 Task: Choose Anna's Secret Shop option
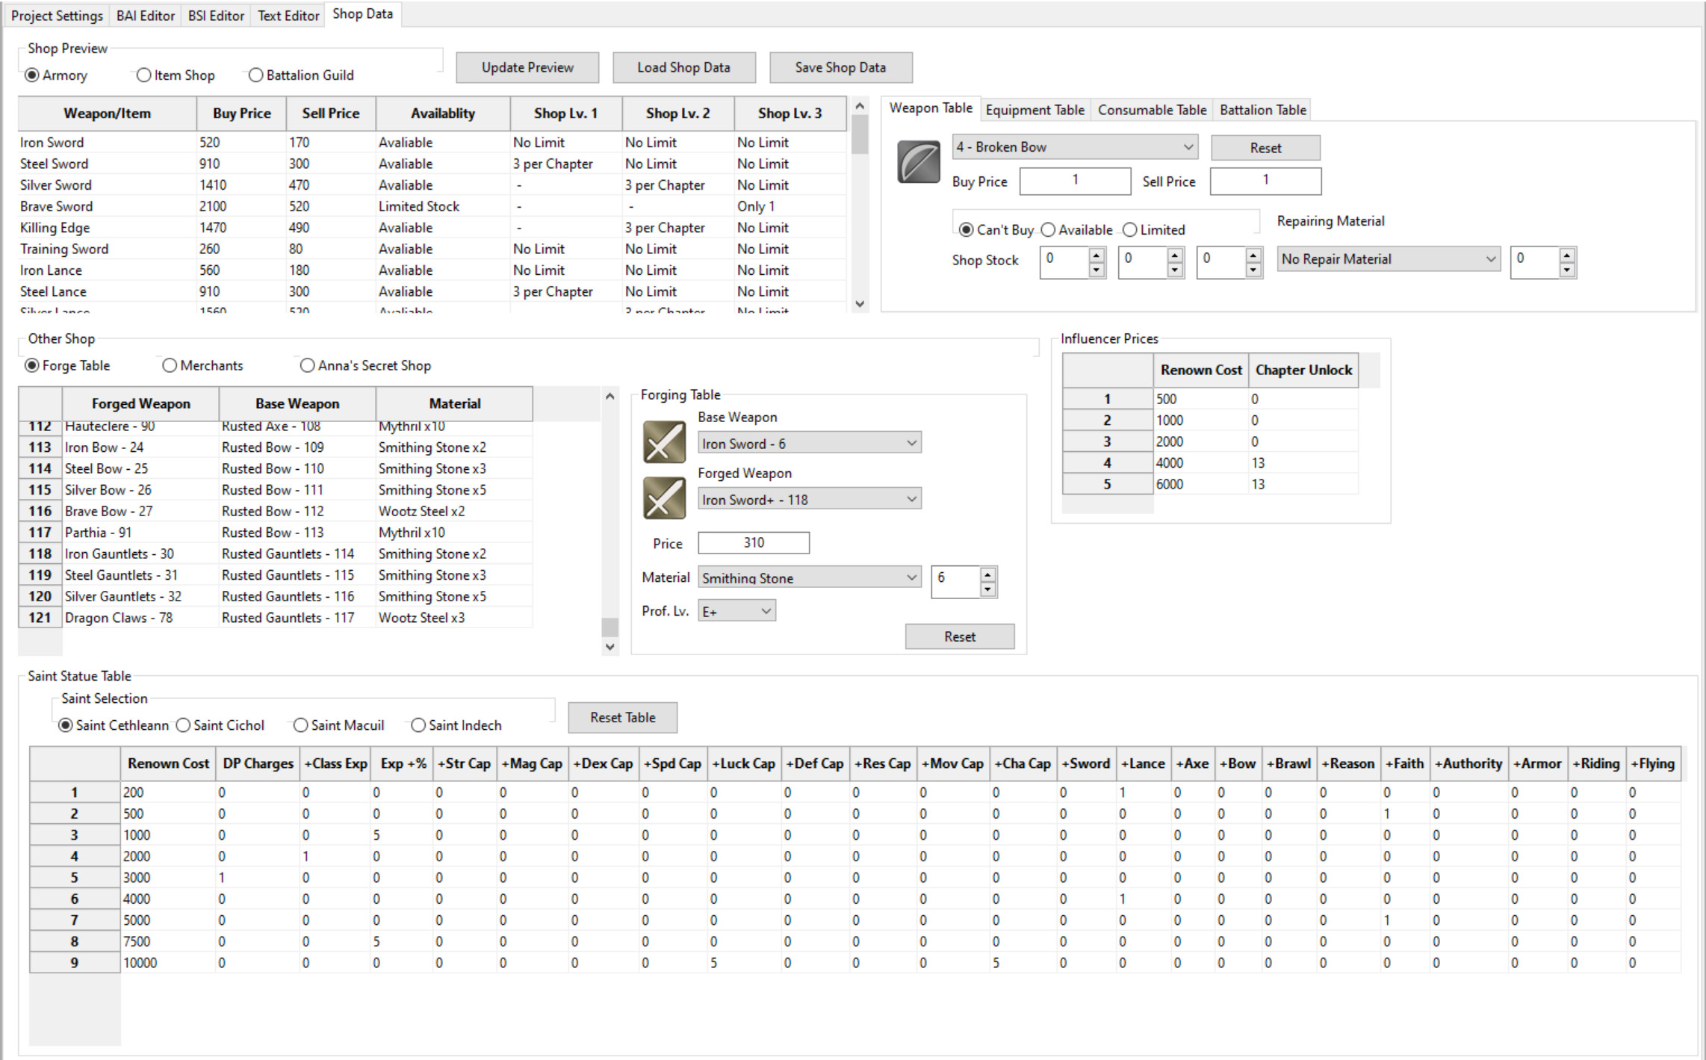tap(307, 365)
